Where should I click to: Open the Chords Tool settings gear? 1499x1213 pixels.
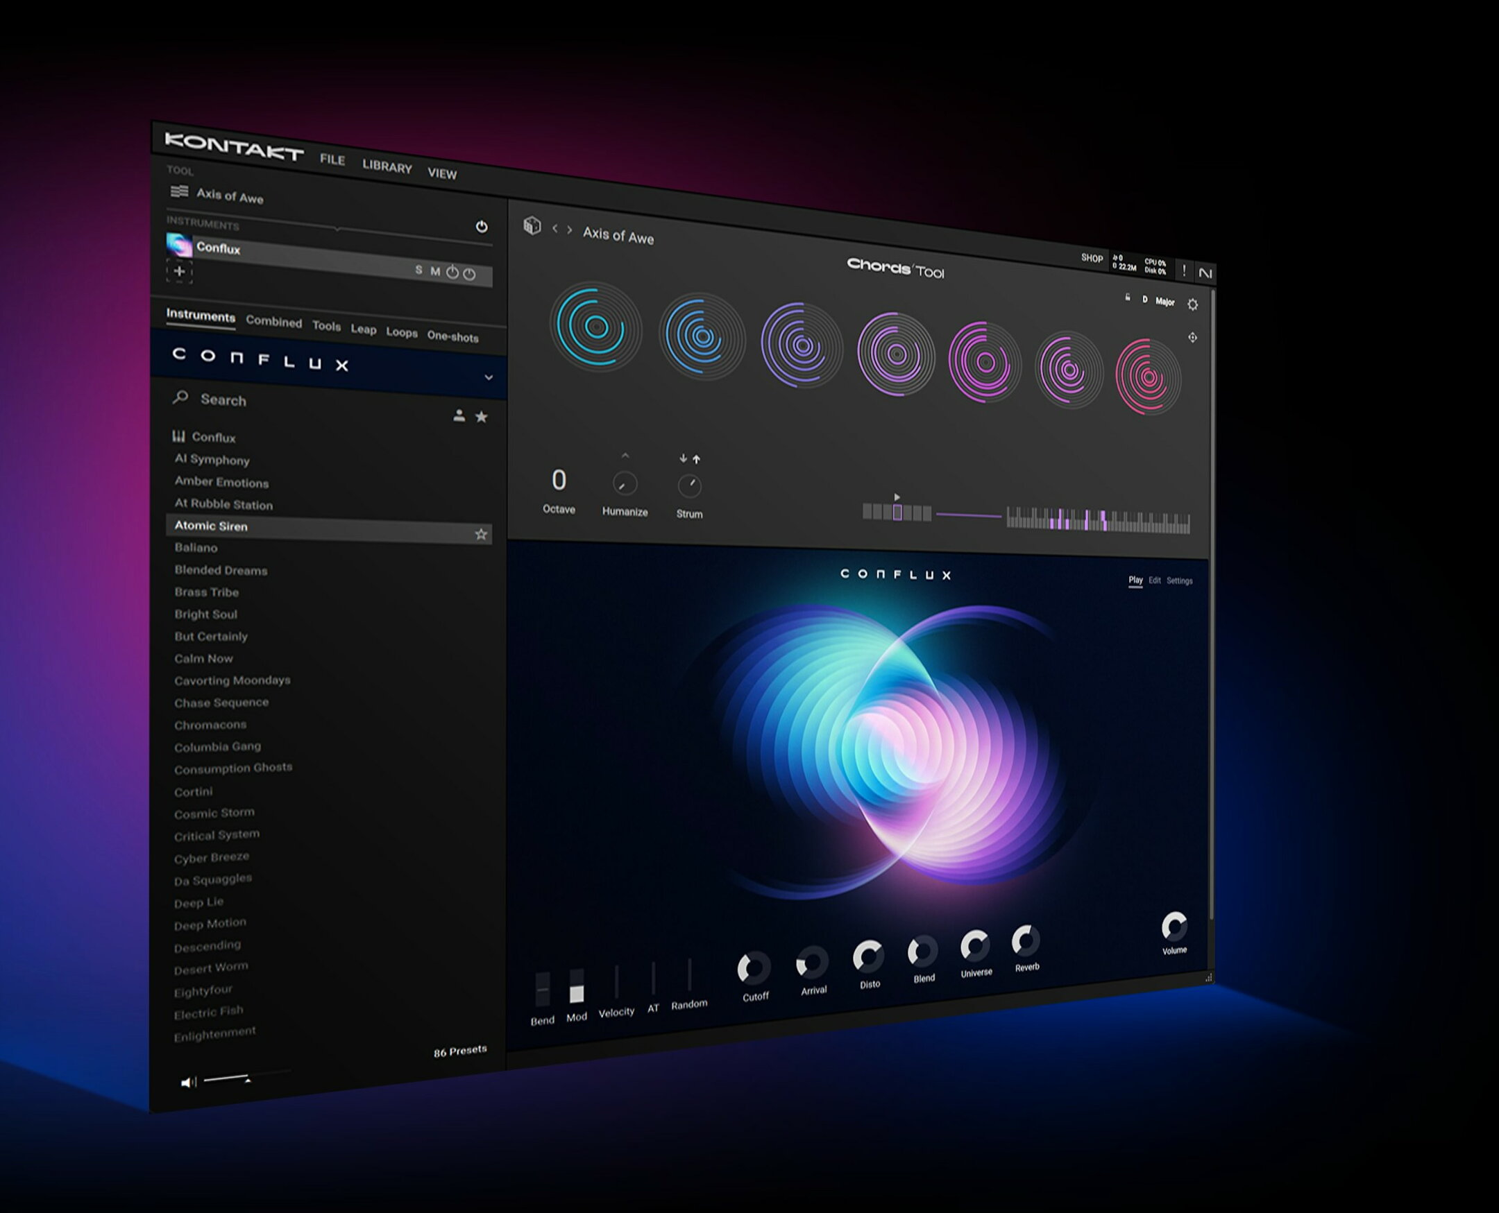(x=1193, y=304)
